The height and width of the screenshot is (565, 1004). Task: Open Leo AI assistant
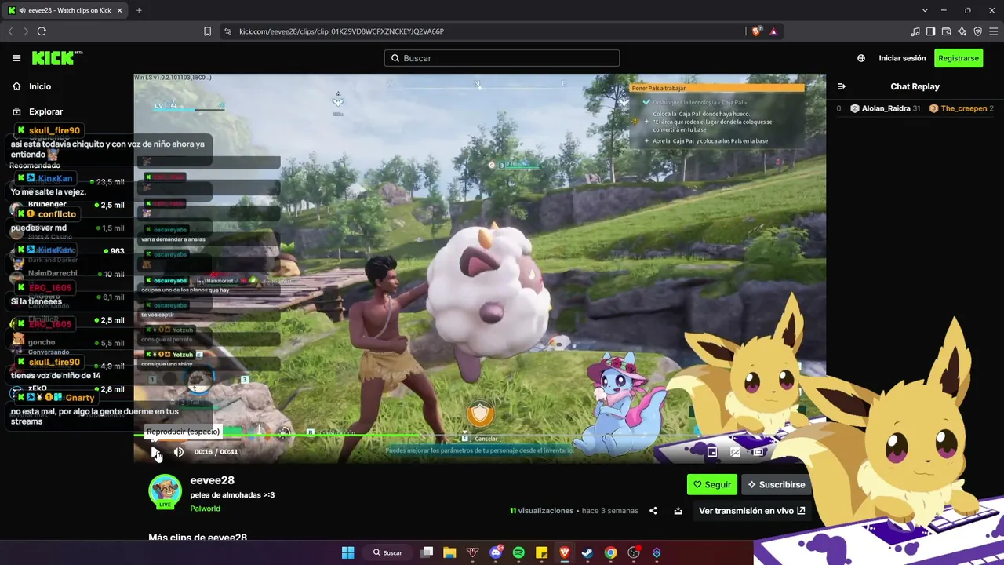click(962, 31)
